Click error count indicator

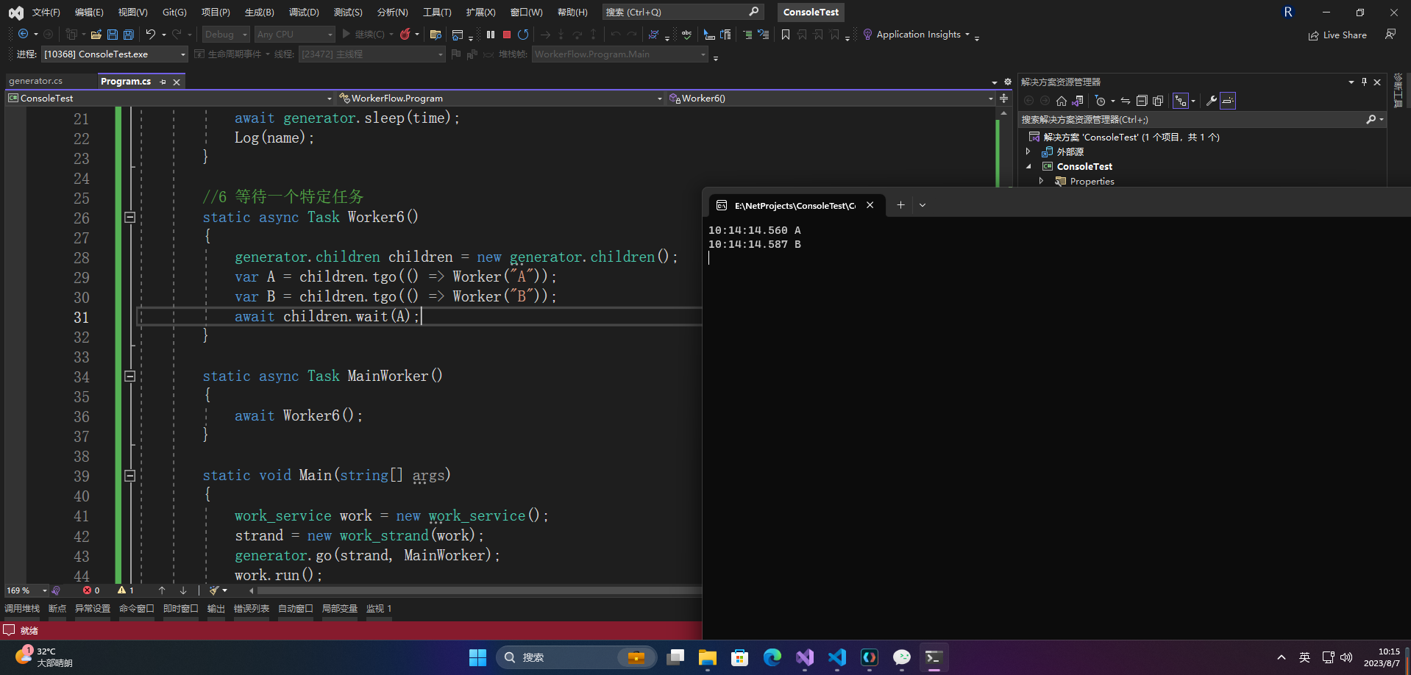pyautogui.click(x=91, y=590)
